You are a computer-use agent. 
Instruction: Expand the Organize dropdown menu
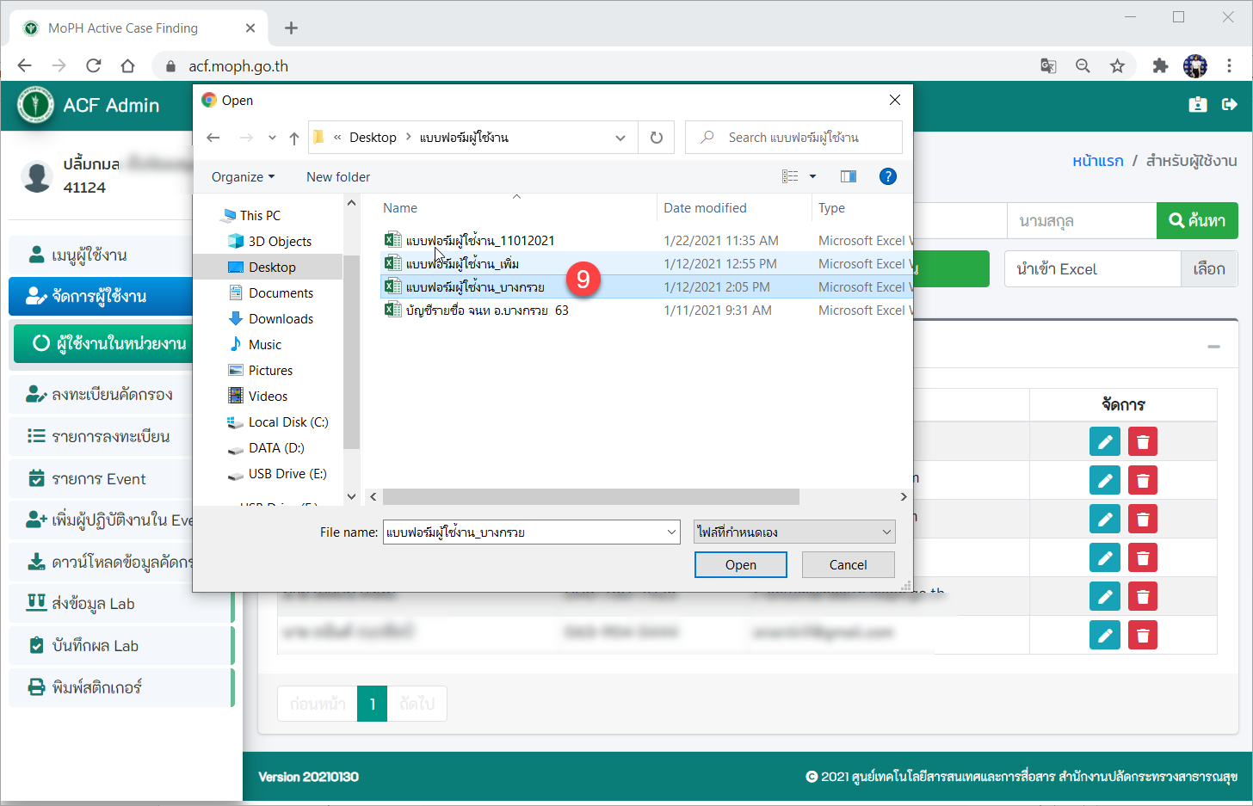[243, 177]
